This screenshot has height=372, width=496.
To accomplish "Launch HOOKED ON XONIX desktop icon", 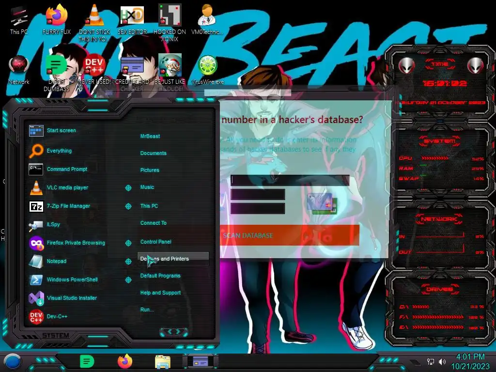I will click(170, 23).
